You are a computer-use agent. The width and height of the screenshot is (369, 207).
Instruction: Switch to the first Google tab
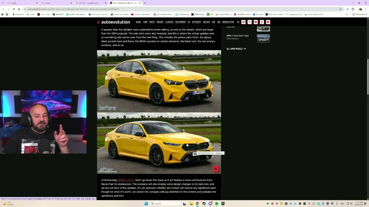(x=22, y=3)
